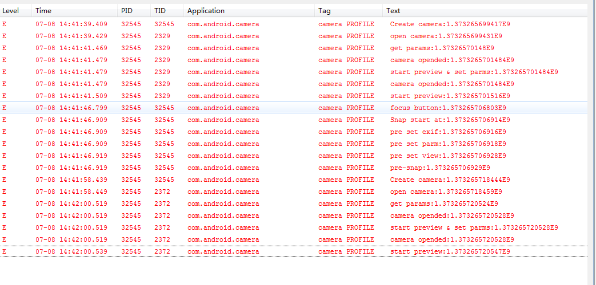This screenshot has width=596, height=285.
Task: Select the 'Snap start at:1.373265706914E9' entry
Action: click(294, 120)
